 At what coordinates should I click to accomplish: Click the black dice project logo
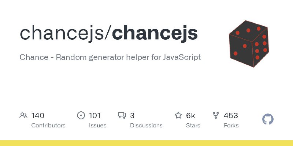(249, 43)
